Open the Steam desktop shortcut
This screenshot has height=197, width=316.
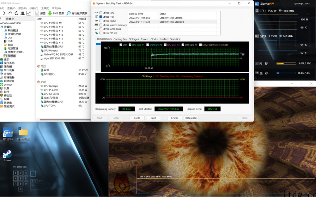pos(8,156)
